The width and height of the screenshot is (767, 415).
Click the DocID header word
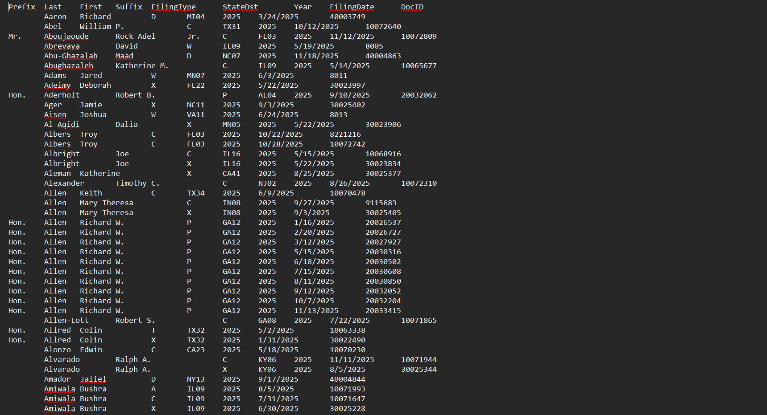tap(412, 7)
